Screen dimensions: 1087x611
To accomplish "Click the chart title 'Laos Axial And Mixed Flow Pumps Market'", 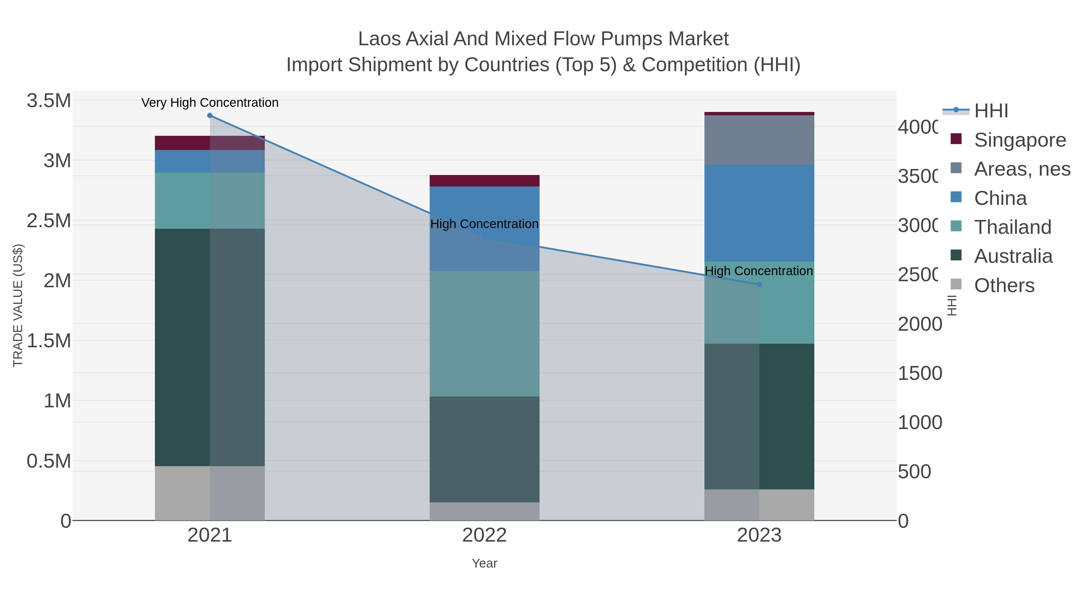I will point(543,39).
